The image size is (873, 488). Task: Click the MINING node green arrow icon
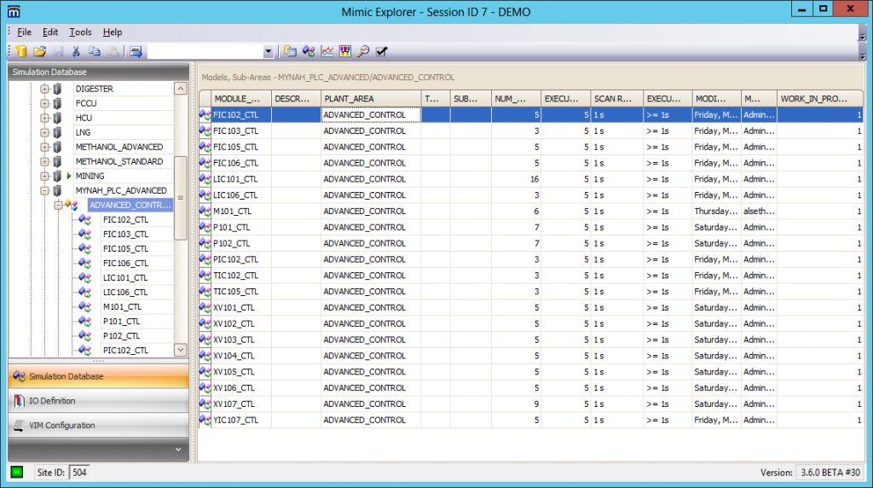(69, 176)
